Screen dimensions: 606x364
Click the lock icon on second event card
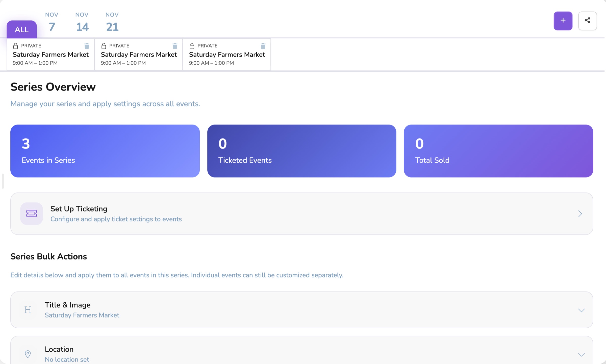click(104, 46)
